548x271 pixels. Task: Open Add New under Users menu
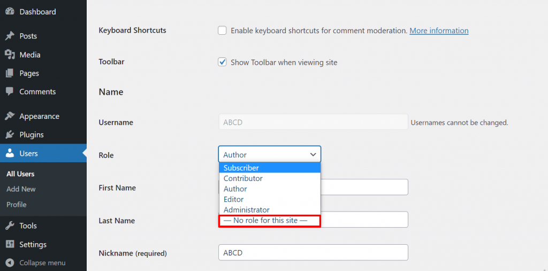click(21, 189)
